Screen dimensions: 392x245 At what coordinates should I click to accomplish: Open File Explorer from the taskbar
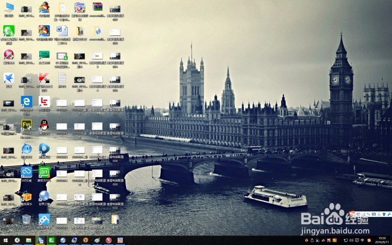[29, 241]
